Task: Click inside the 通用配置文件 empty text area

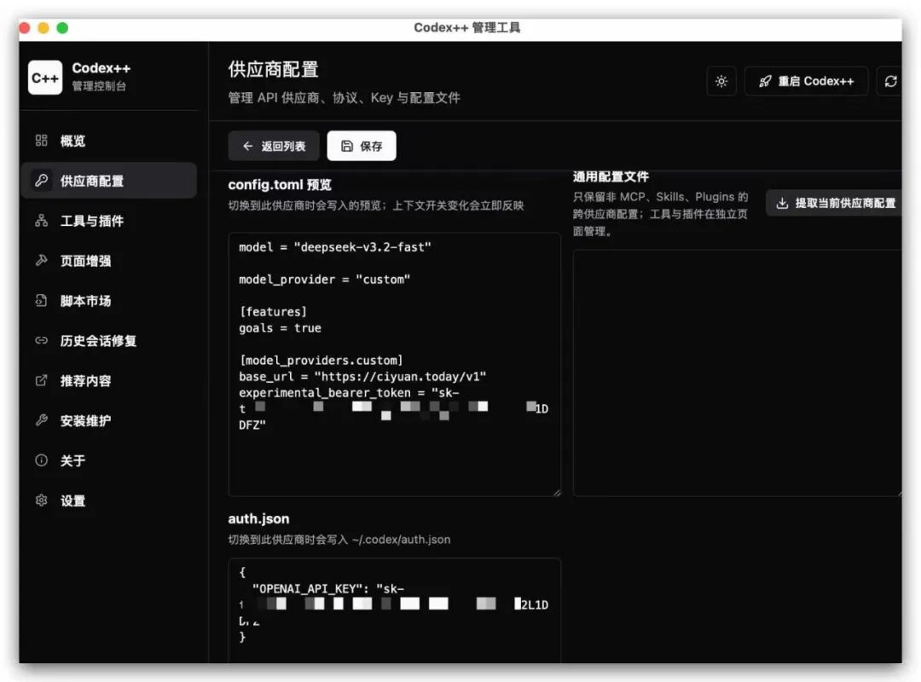Action: pyautogui.click(x=737, y=373)
